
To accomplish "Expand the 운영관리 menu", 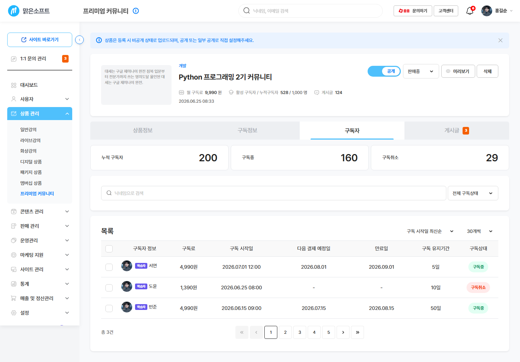I will (x=67, y=240).
